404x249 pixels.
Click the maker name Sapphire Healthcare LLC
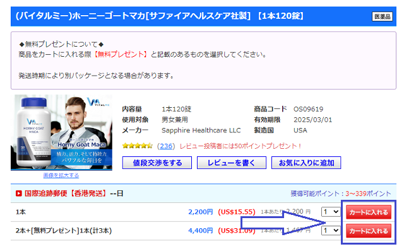[x=201, y=130]
